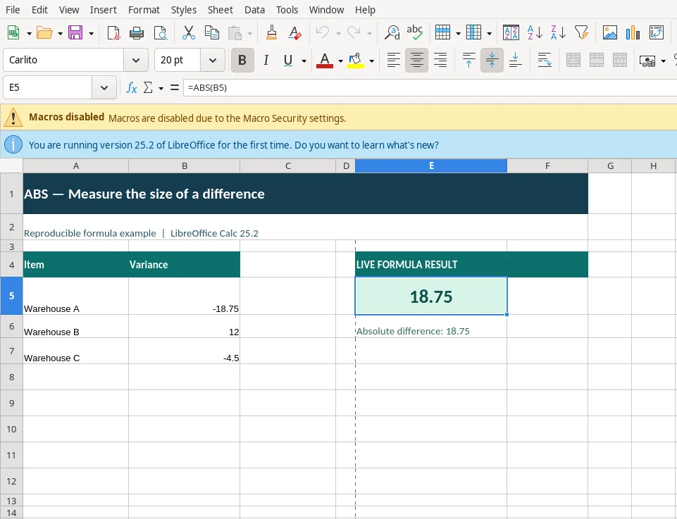Activate Clone Formatting paintbrush
The height and width of the screenshot is (519, 677).
pos(272,33)
